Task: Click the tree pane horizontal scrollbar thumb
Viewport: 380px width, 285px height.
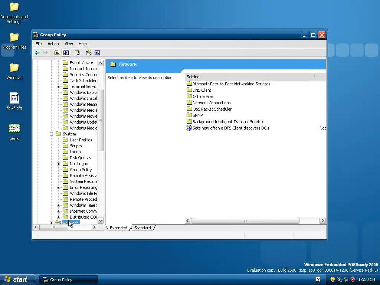Action: tap(54, 227)
